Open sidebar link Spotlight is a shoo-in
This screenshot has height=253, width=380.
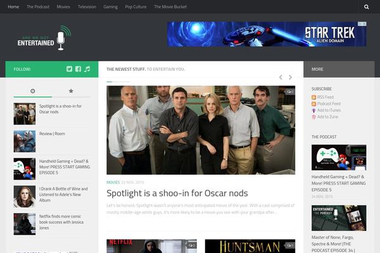[60, 109]
